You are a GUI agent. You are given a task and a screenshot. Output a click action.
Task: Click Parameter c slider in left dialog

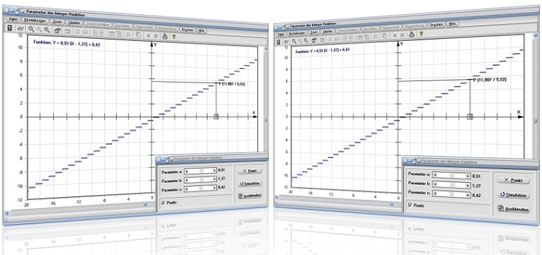(201, 189)
